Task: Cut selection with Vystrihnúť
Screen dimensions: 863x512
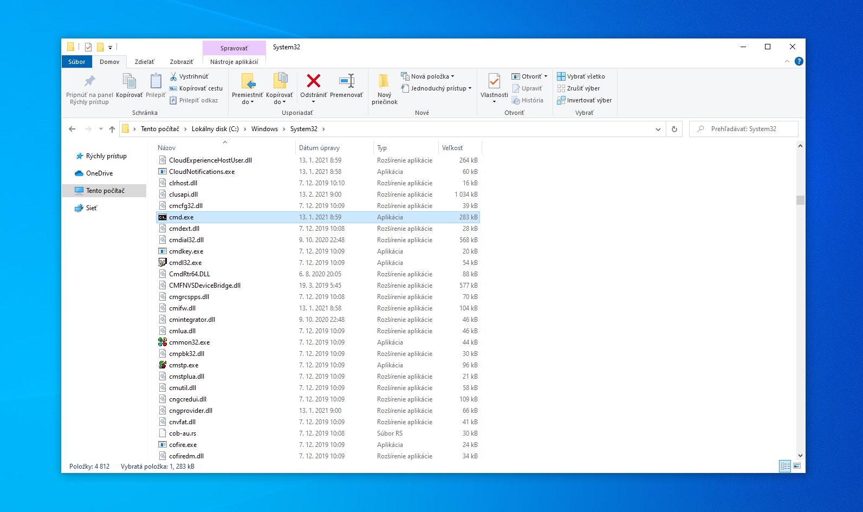Action: [189, 76]
